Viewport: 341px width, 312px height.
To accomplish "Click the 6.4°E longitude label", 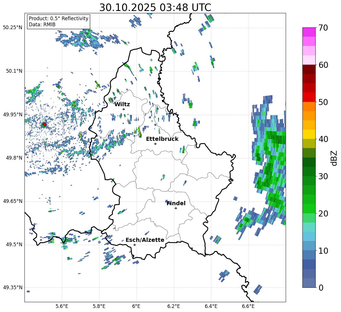I will pyautogui.click(x=211, y=306).
